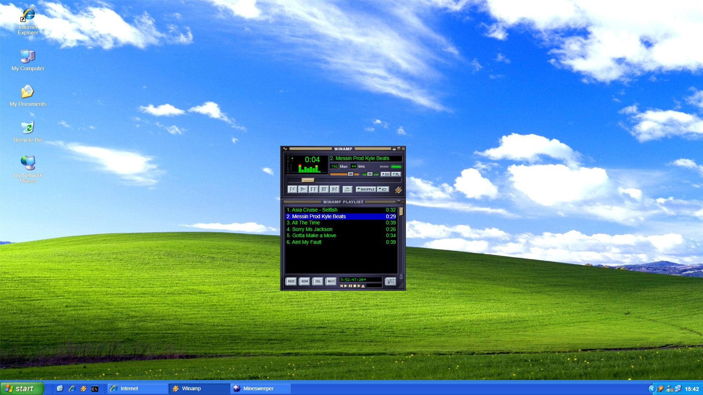Pause playback in Winamp main window

(314, 189)
